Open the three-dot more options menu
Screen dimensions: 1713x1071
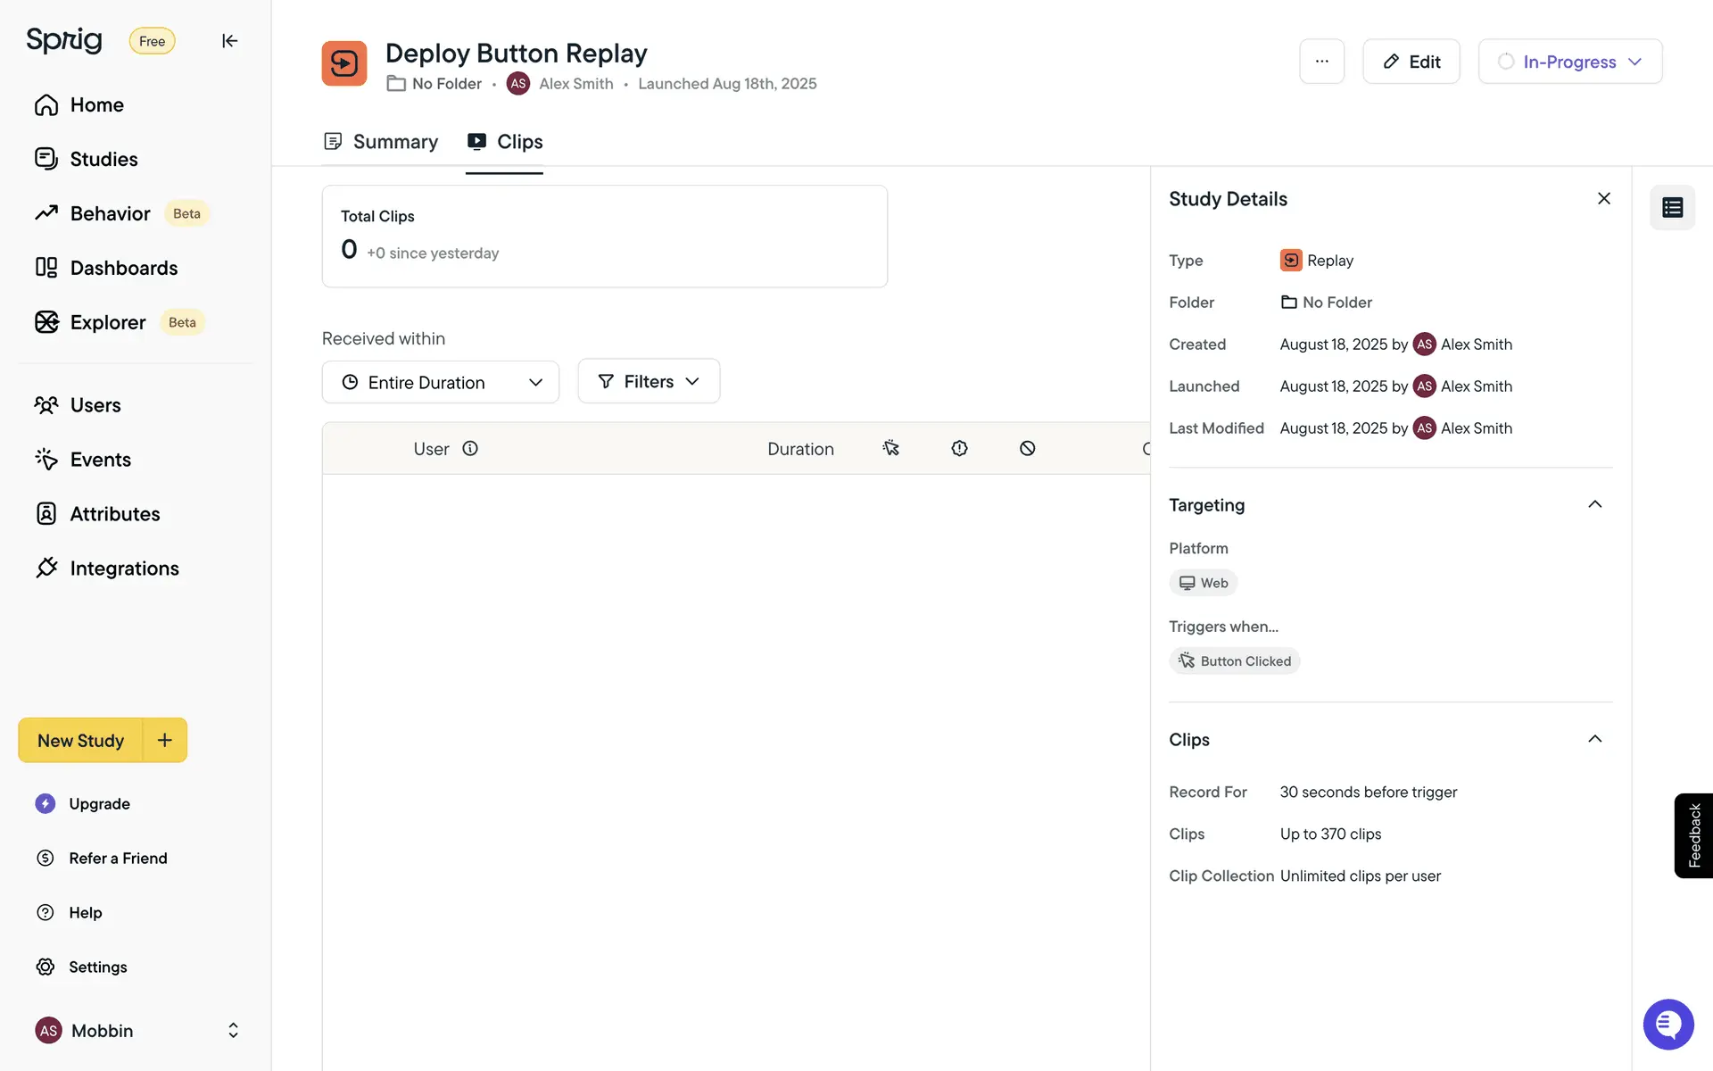1321,62
